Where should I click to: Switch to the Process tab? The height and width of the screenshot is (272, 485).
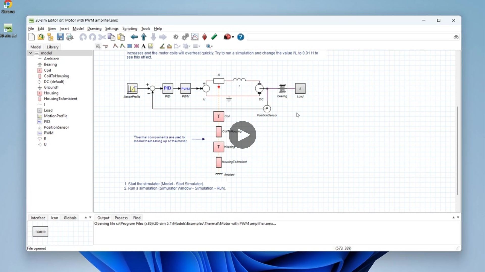tap(121, 218)
